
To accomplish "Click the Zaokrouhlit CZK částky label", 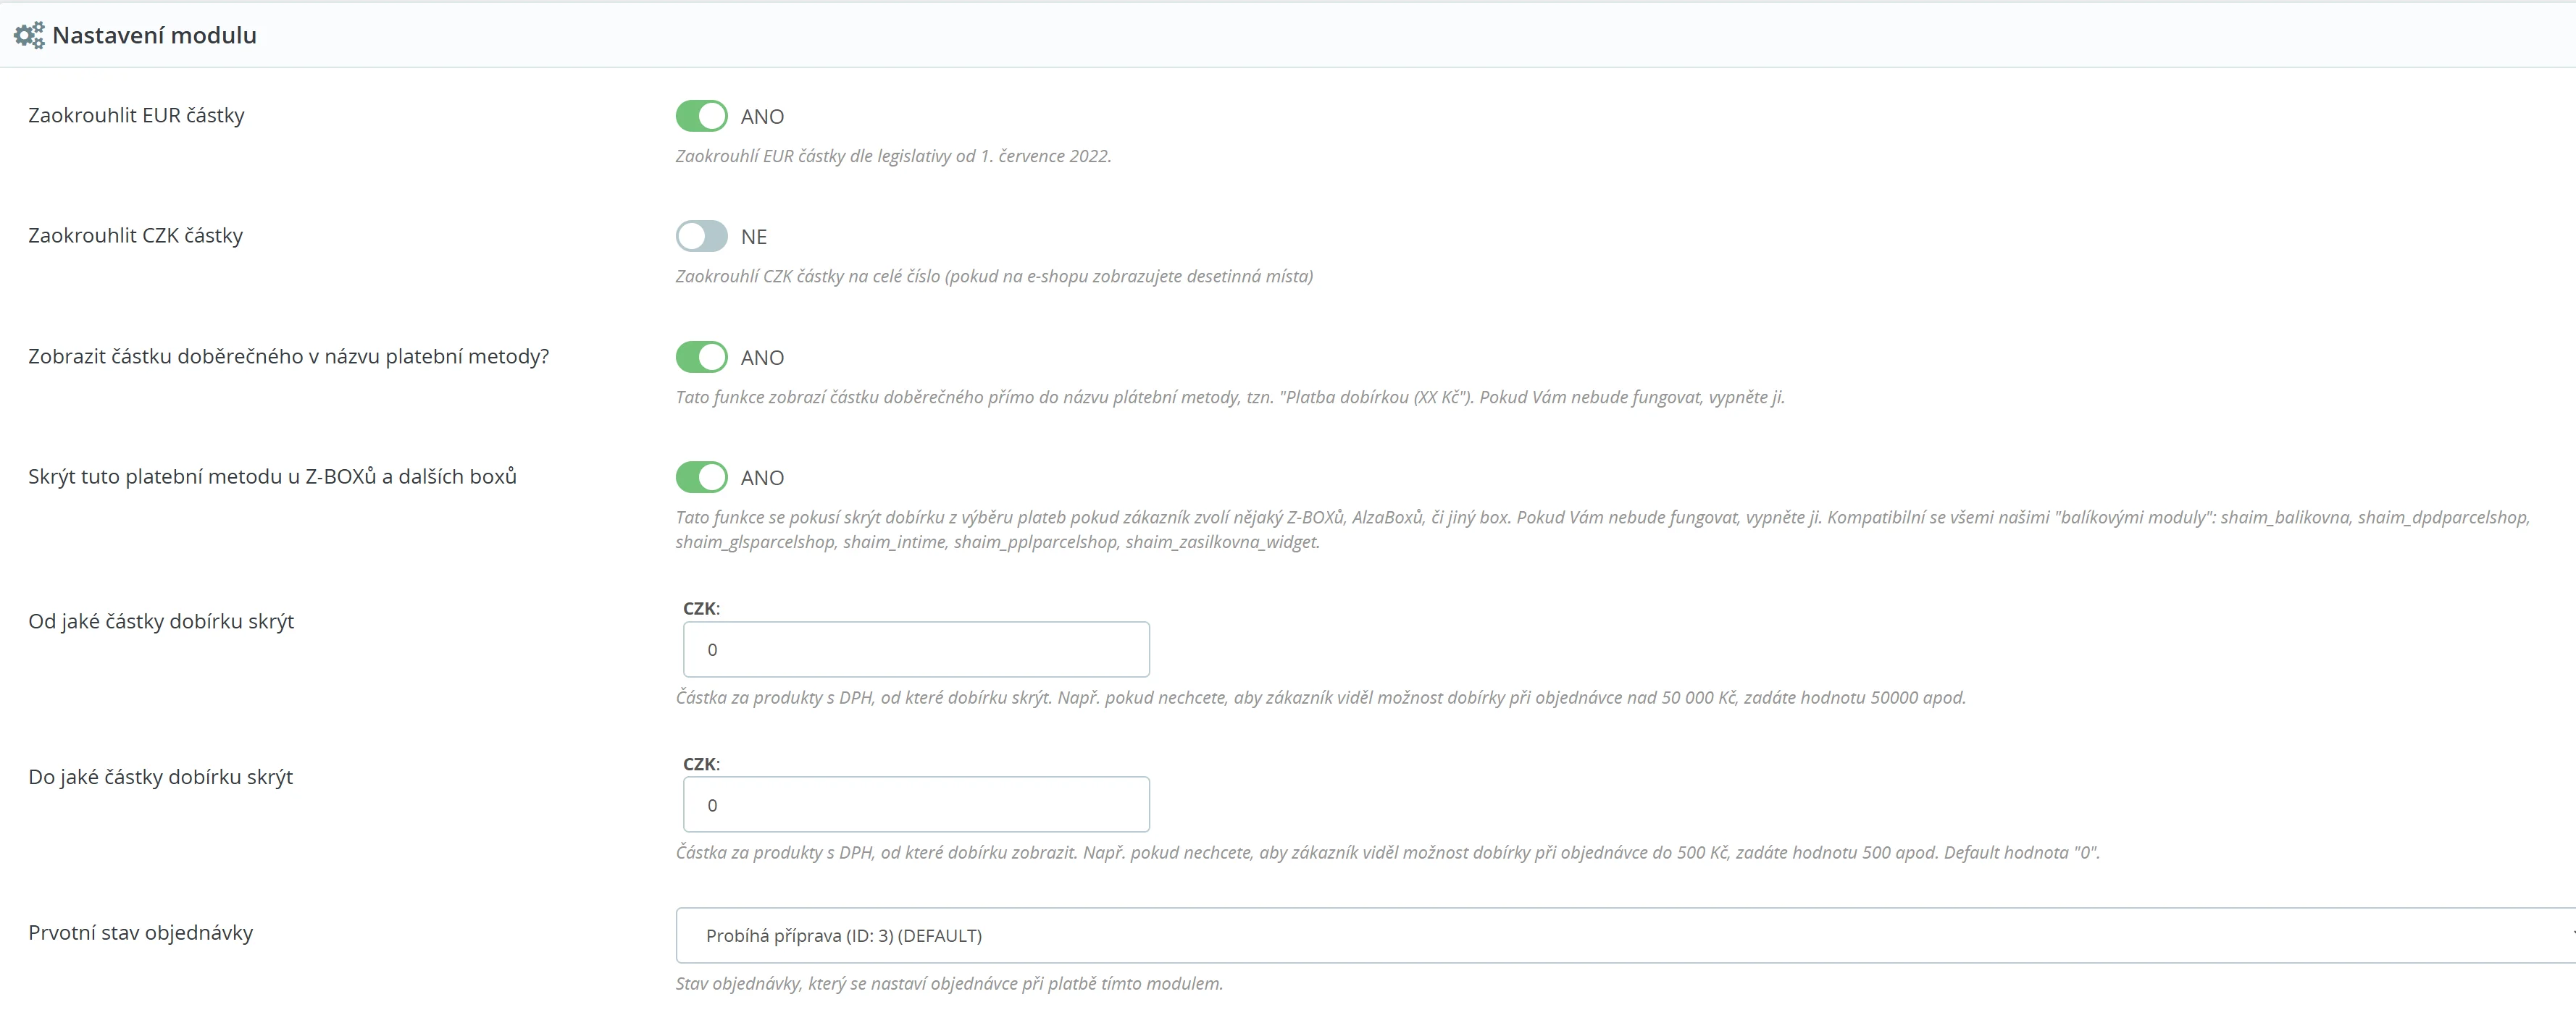I will coord(136,236).
